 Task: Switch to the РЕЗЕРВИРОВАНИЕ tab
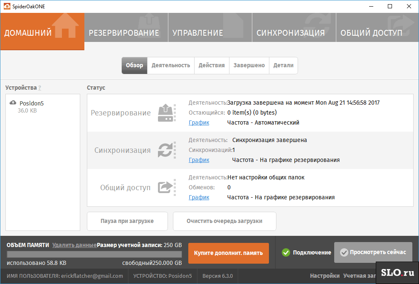[126, 27]
